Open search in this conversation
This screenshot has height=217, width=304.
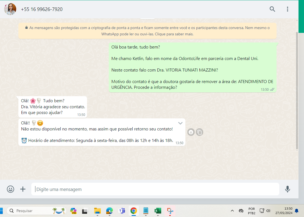(272, 9)
